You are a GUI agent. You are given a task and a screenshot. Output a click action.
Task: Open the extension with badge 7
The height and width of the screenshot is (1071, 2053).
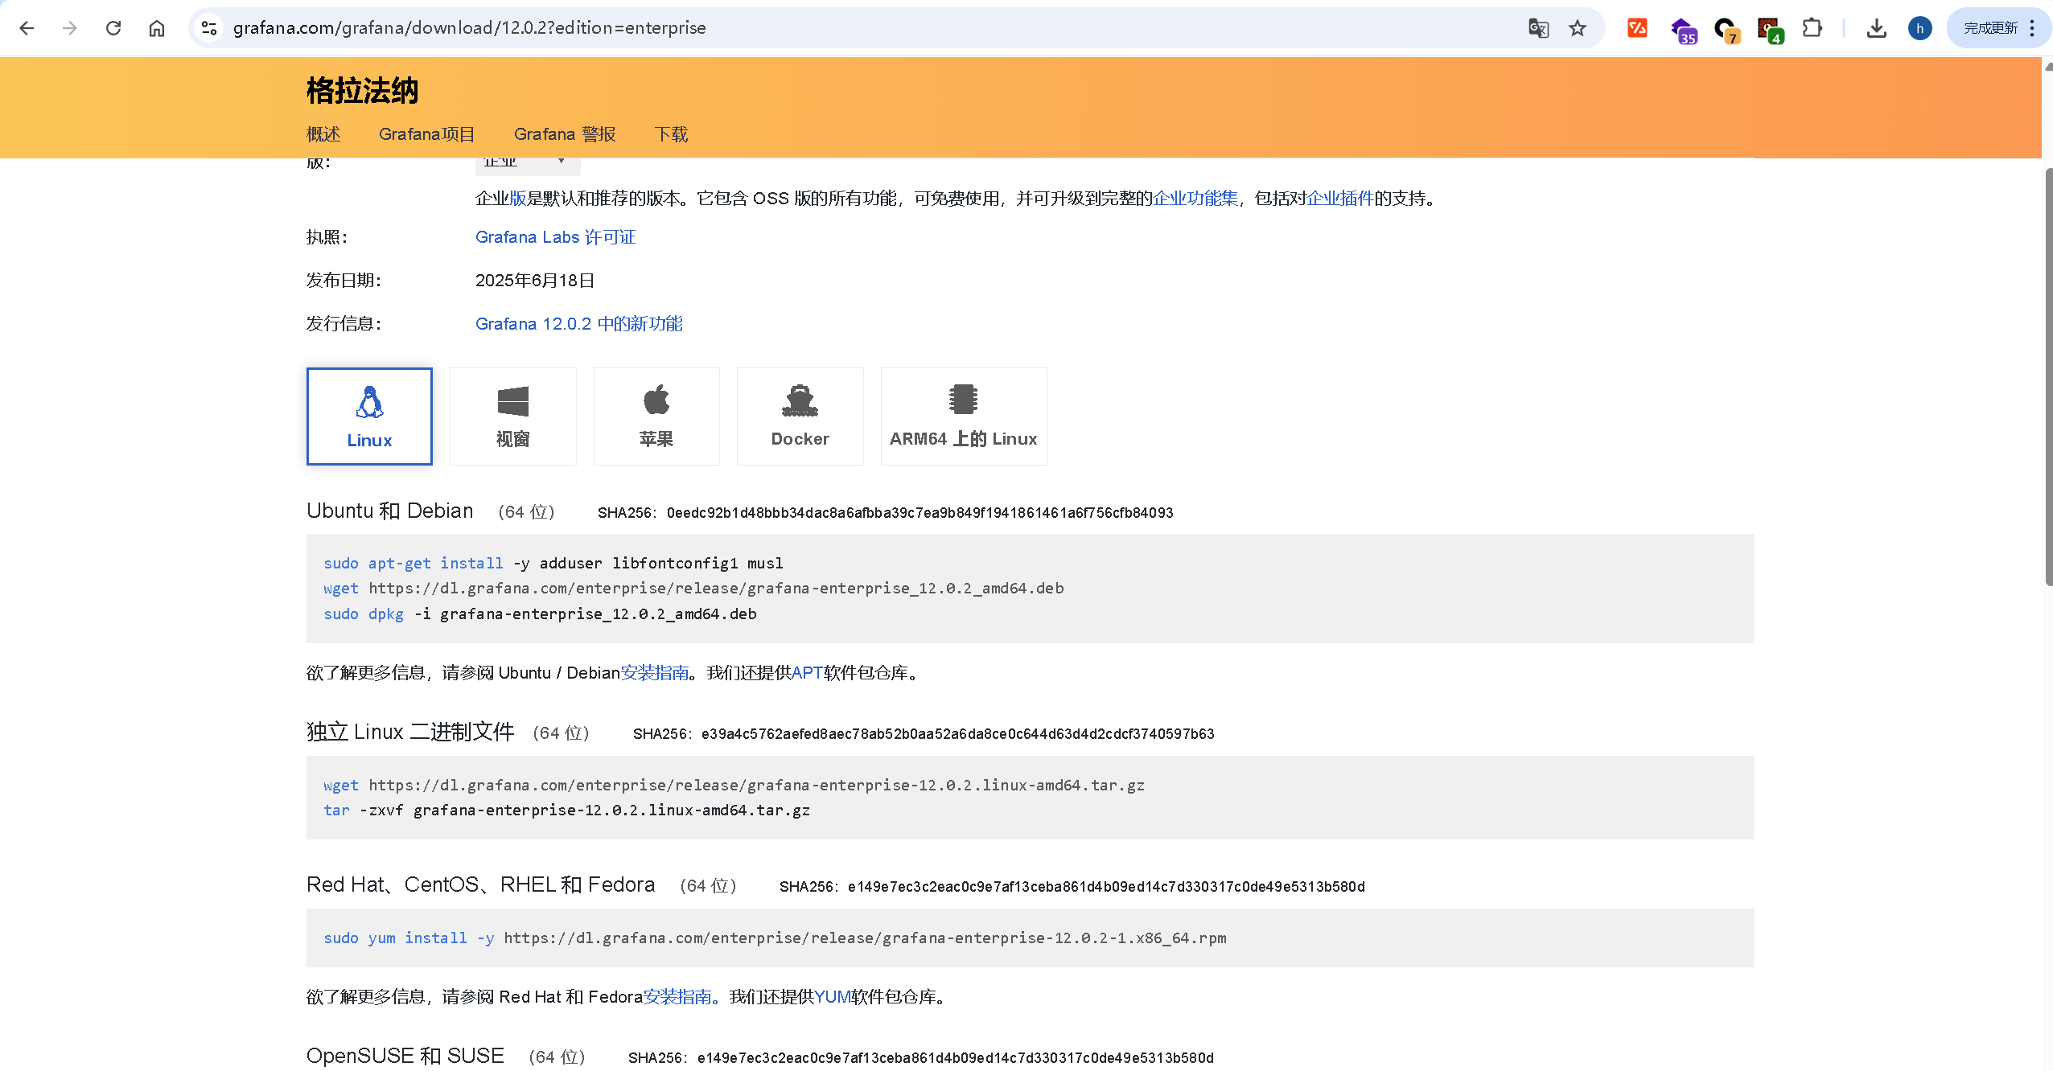point(1726,31)
